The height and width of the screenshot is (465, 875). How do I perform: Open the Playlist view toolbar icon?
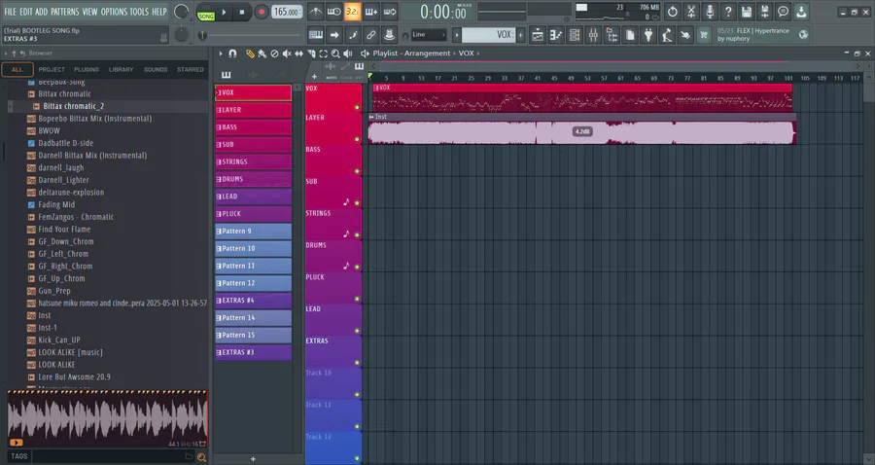(538, 35)
